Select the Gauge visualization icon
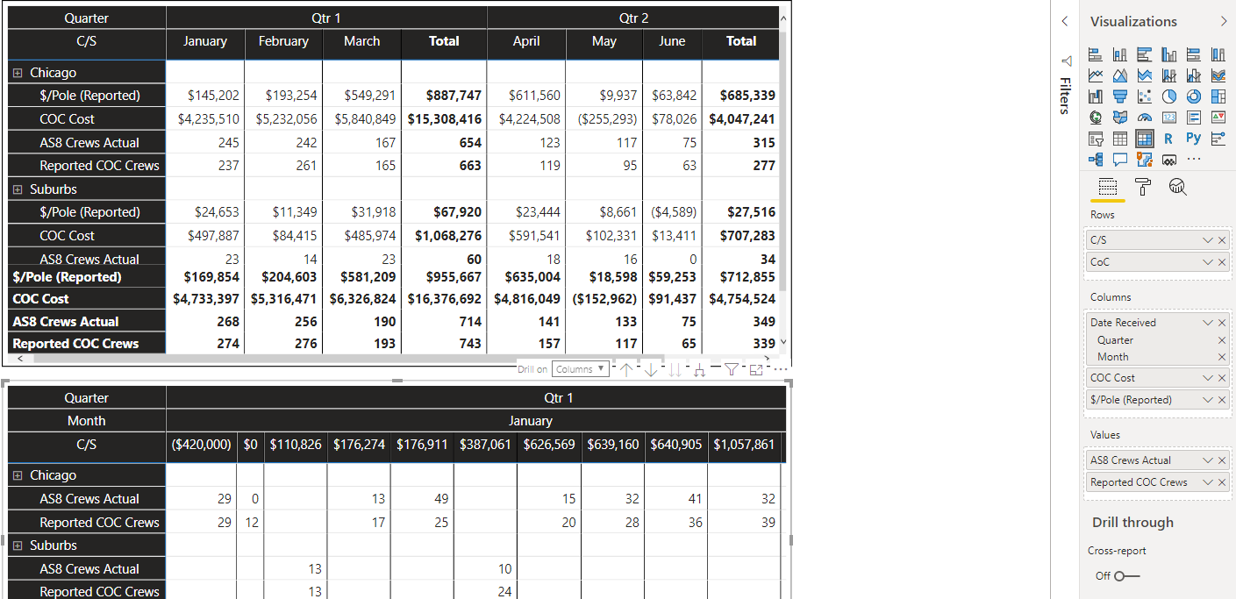 [1144, 118]
